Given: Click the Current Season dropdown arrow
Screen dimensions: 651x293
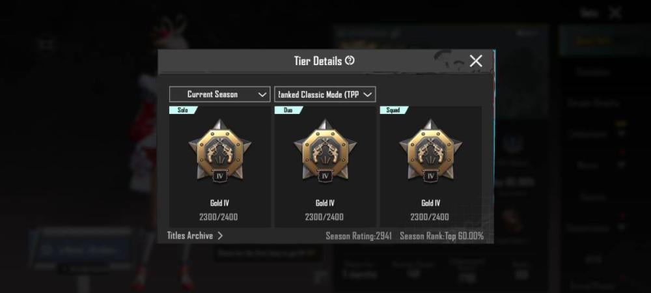Looking at the screenshot, I should (262, 94).
